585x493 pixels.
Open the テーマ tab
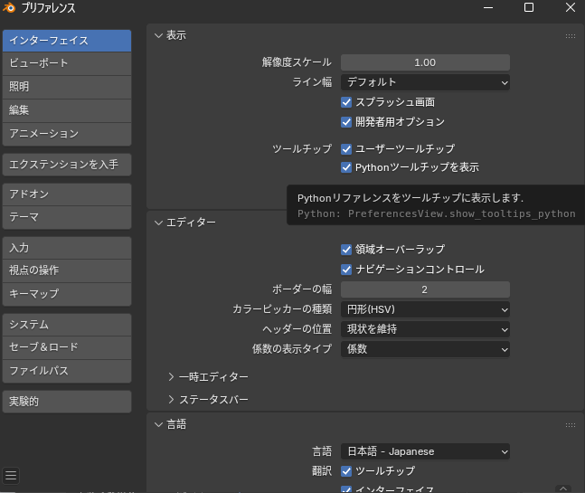(67, 218)
